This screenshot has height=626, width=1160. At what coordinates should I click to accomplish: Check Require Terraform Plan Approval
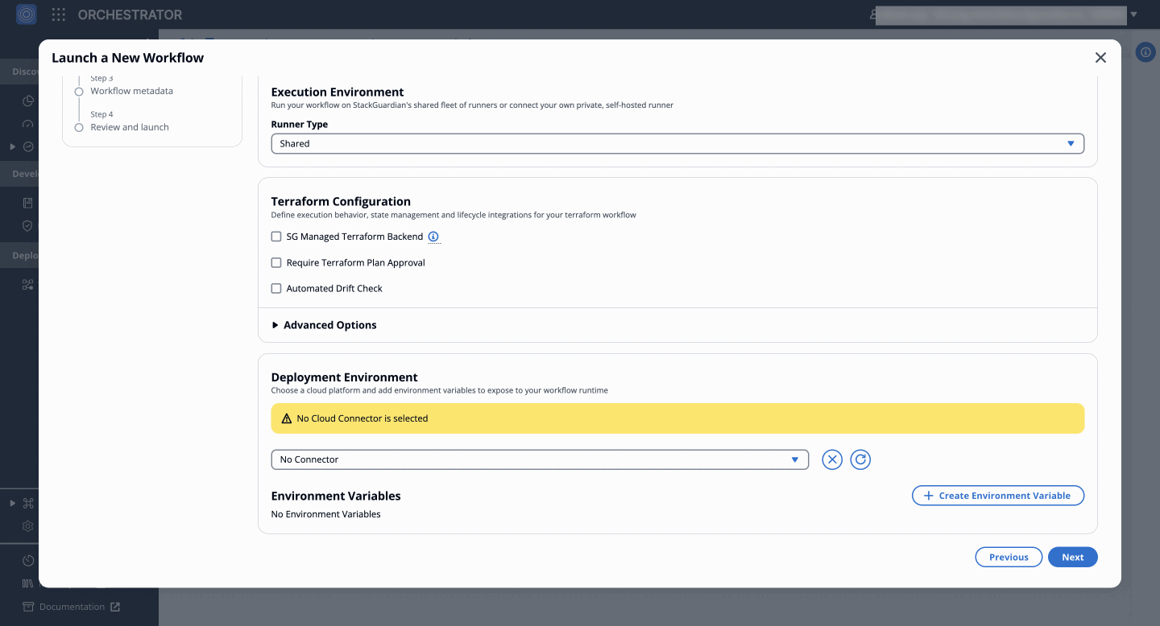click(276, 262)
